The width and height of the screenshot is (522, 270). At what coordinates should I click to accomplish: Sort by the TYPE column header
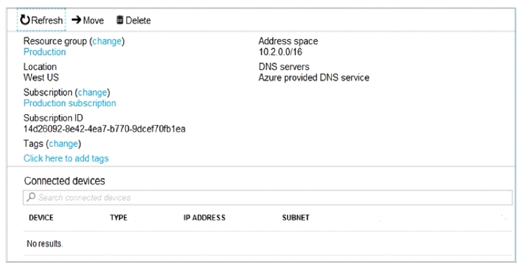click(118, 218)
